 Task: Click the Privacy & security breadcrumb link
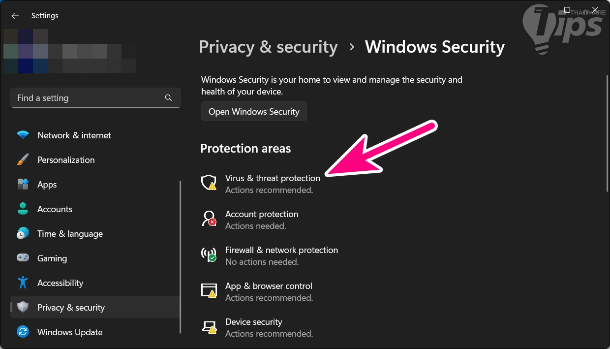(268, 47)
